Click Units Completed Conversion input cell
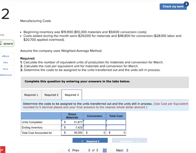The image size is (196, 153). (x=94, y=122)
